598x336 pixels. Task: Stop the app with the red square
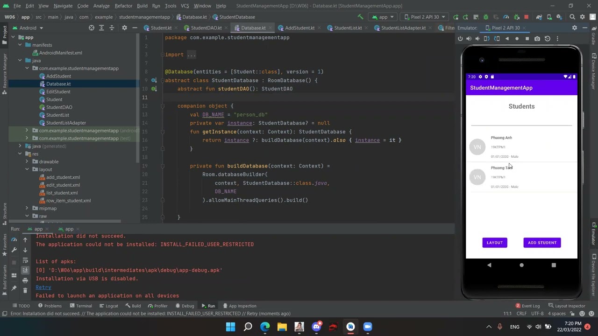coord(526,17)
